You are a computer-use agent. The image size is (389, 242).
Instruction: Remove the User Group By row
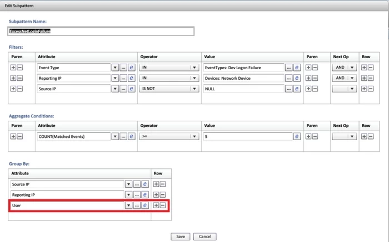click(x=163, y=205)
